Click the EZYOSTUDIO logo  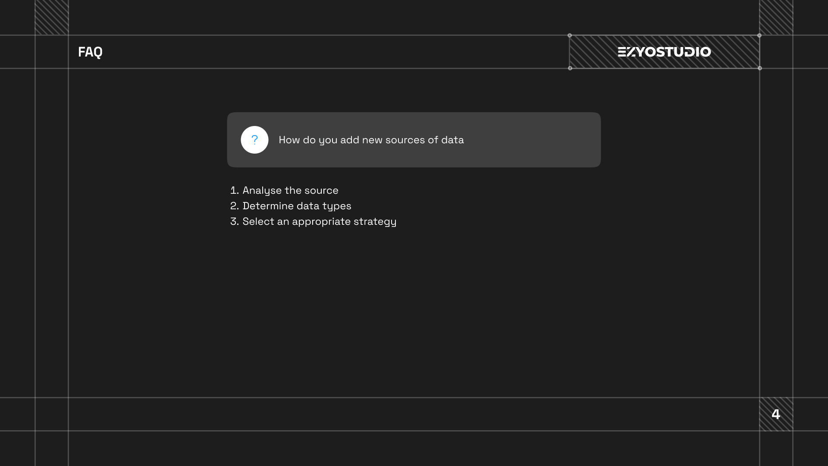pyautogui.click(x=664, y=52)
